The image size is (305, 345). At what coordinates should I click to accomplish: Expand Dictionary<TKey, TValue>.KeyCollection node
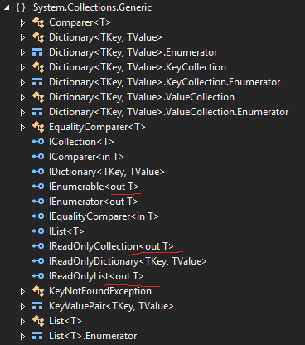coord(22,67)
